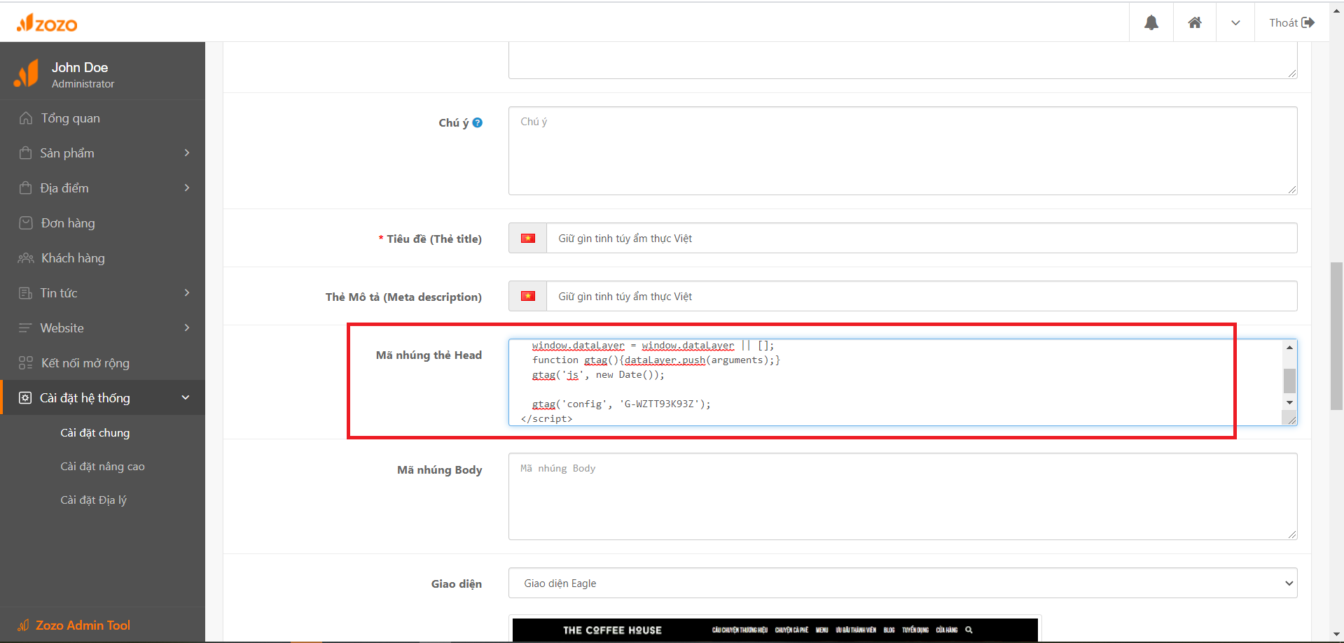This screenshot has height=643, width=1344.
Task: Click the Tin tức newspaper icon
Action: tap(26, 292)
